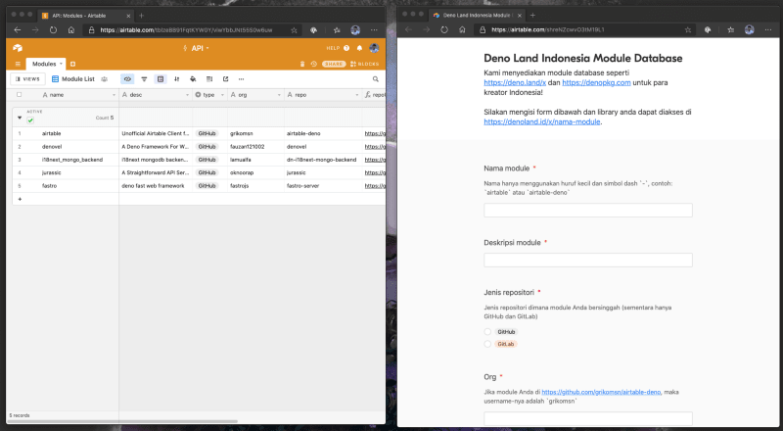Open the notifications bell in Airtable
The image size is (783, 431).
(359, 48)
